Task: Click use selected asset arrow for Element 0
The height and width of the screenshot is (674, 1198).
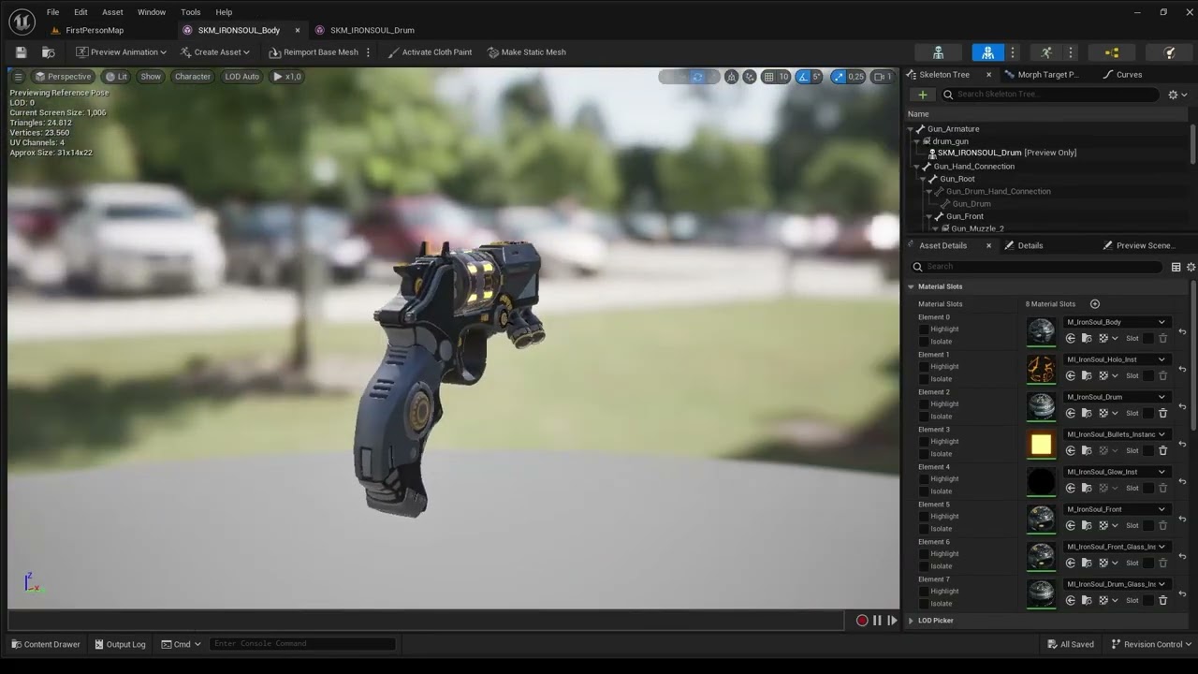Action: pos(1071,338)
